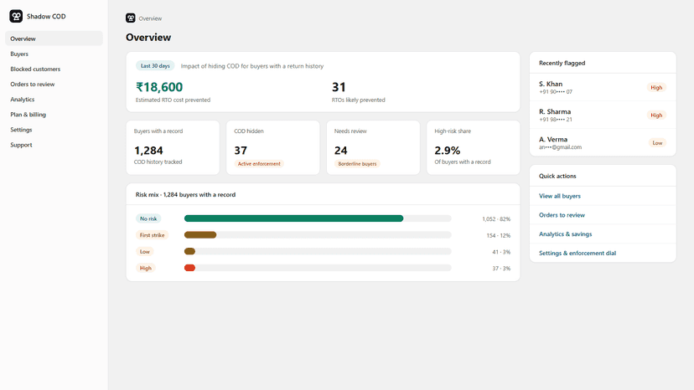Open Orders to review quick action

[562, 215]
